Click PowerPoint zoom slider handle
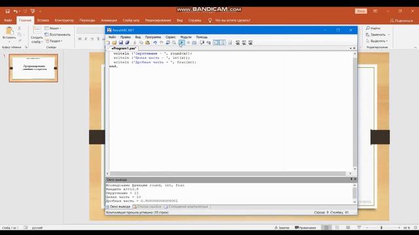This screenshot has width=419, height=235. click(381, 228)
